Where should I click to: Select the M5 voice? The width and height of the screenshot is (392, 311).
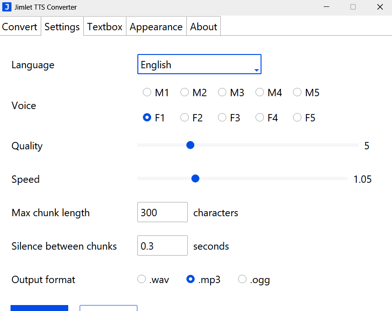point(297,92)
